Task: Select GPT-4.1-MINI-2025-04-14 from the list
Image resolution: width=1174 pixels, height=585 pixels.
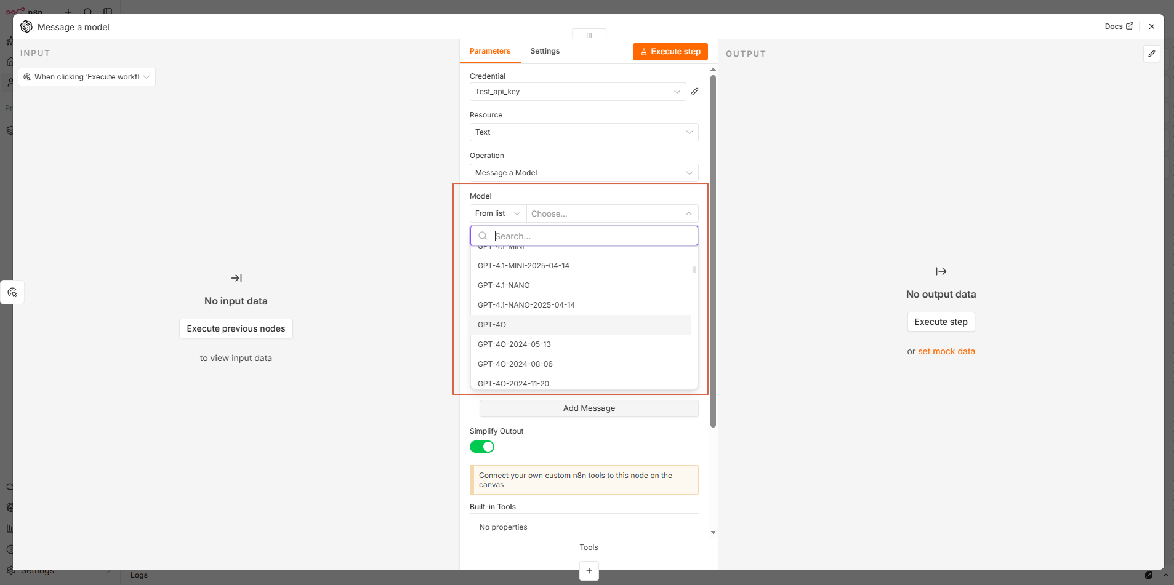Action: (x=581, y=266)
